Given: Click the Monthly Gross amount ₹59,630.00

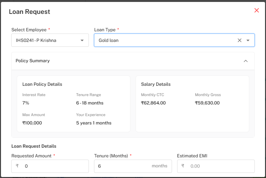Looking at the screenshot, I should [x=207, y=103].
